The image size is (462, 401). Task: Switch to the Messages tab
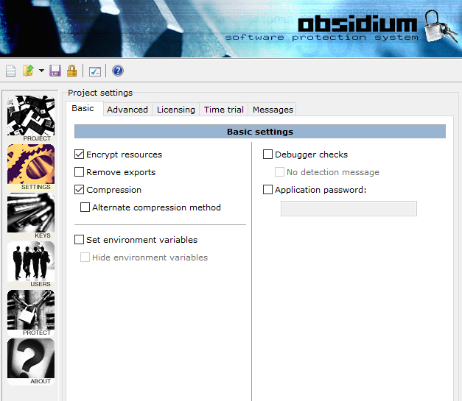[273, 110]
